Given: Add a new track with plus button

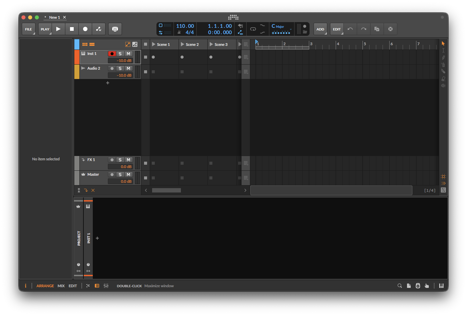Looking at the screenshot, I should [x=108, y=83].
